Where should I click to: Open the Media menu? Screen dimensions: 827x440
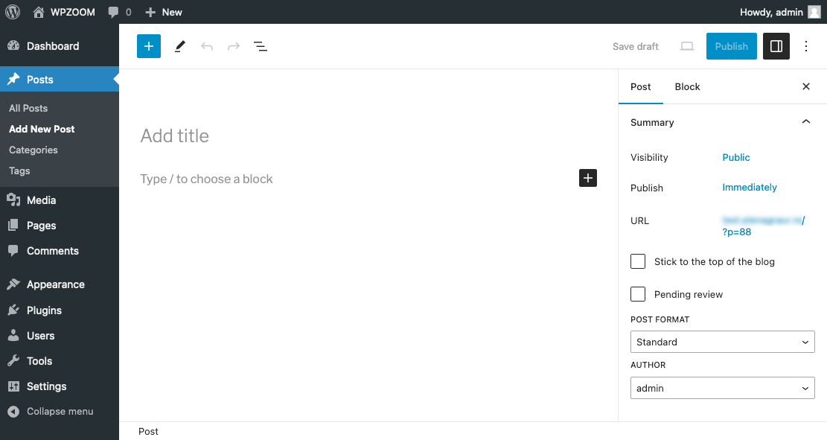click(x=60, y=200)
